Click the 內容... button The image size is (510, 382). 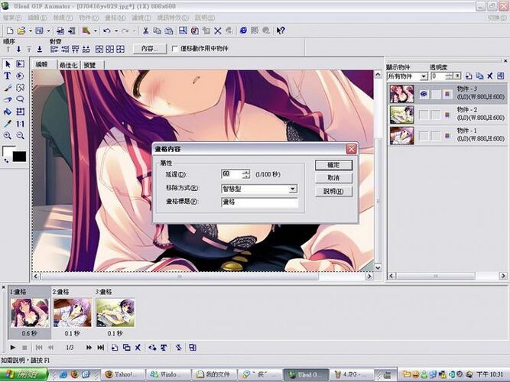[150, 49]
